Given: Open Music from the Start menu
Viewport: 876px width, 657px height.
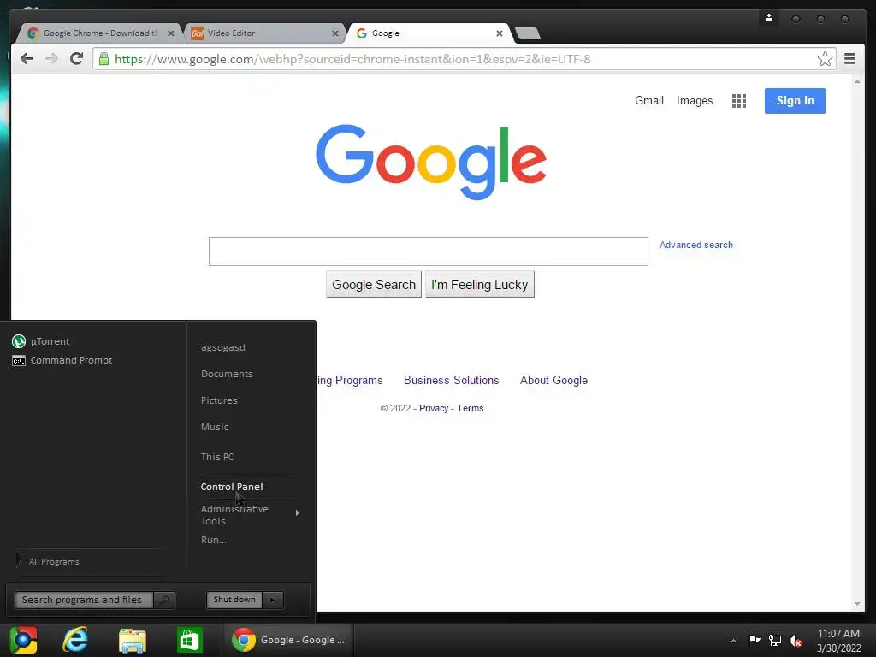Looking at the screenshot, I should coord(215,427).
